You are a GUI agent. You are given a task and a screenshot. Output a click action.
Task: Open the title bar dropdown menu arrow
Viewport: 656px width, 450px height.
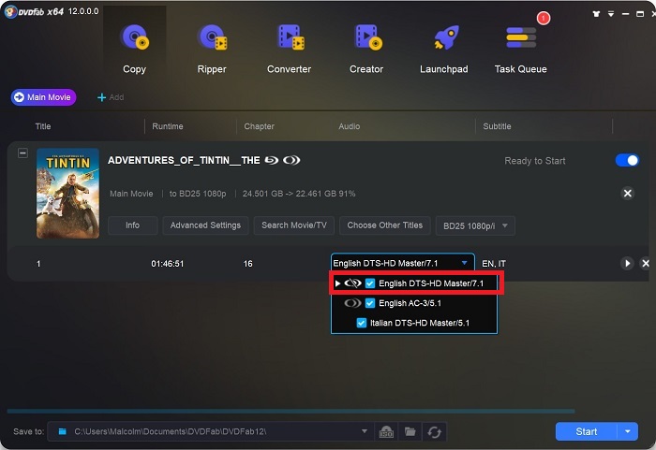(x=611, y=14)
